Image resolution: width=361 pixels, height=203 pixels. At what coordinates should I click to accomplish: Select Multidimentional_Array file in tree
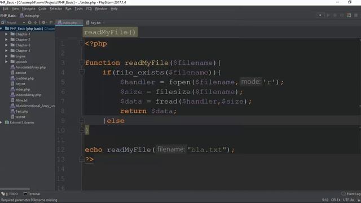(33, 106)
